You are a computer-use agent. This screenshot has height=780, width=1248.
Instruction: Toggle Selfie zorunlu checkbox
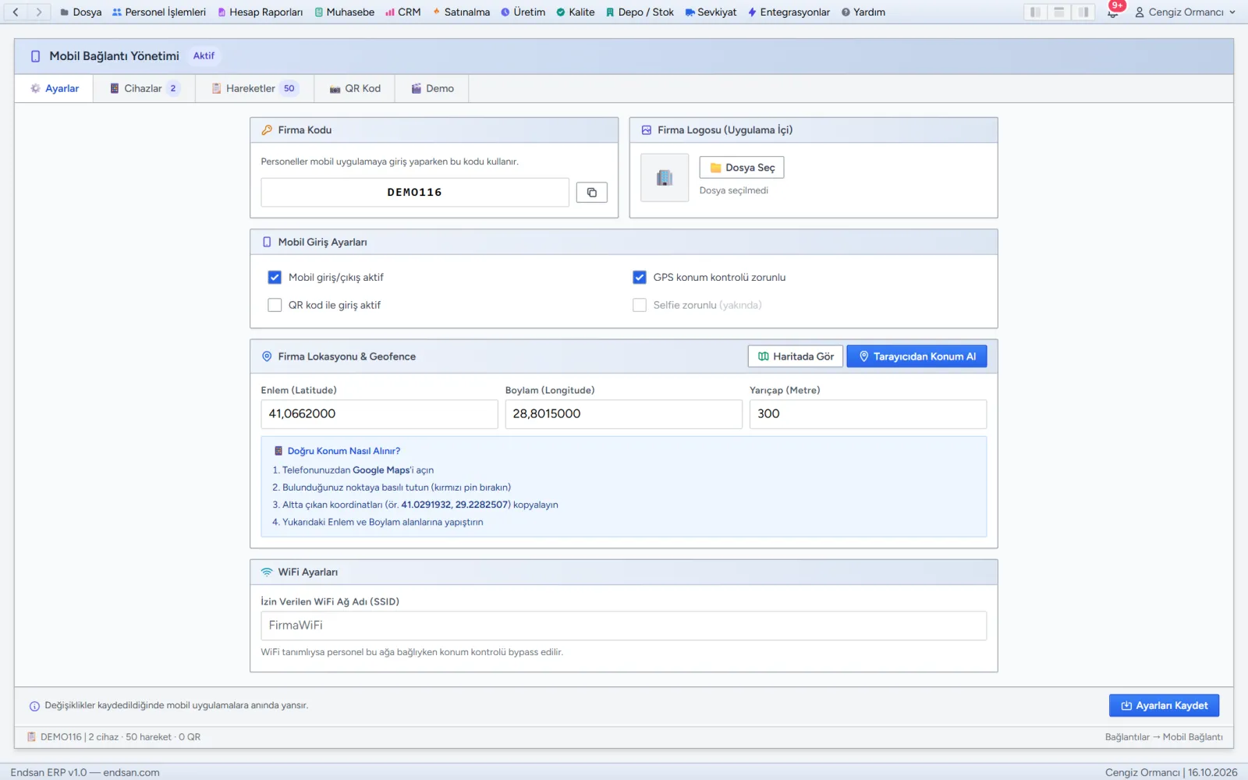[x=640, y=305]
